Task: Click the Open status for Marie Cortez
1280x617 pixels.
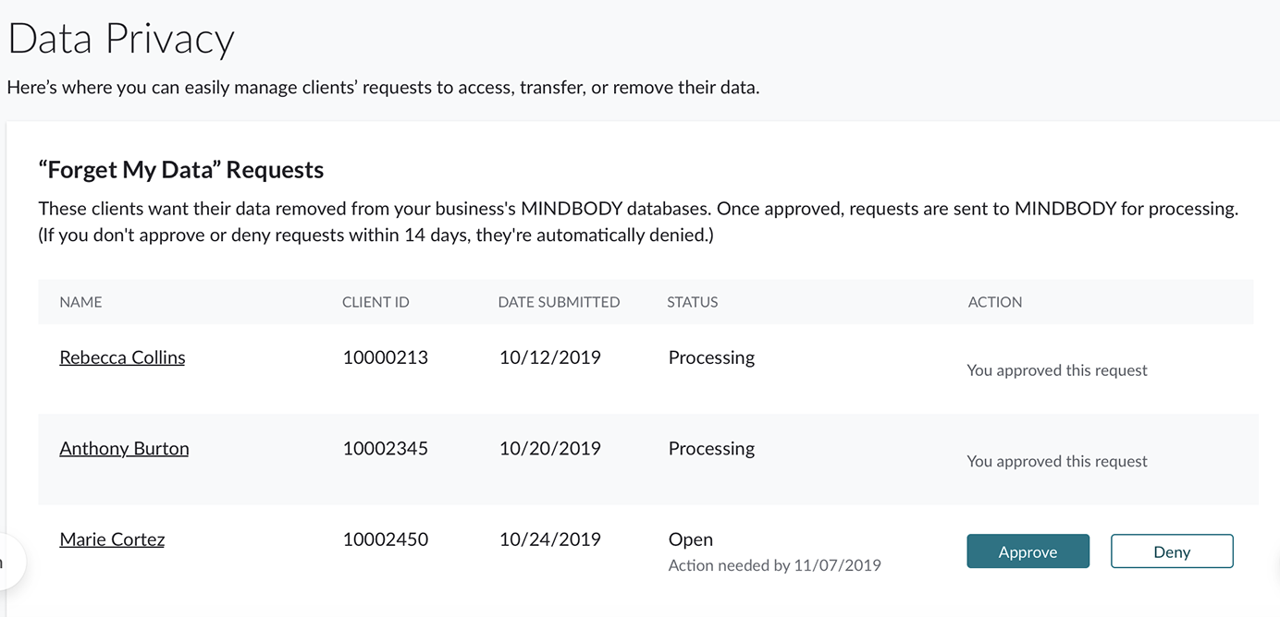Action: 690,539
